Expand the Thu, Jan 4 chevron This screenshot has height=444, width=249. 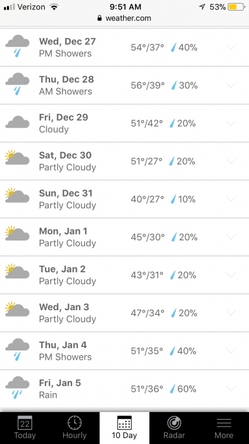tap(231, 351)
